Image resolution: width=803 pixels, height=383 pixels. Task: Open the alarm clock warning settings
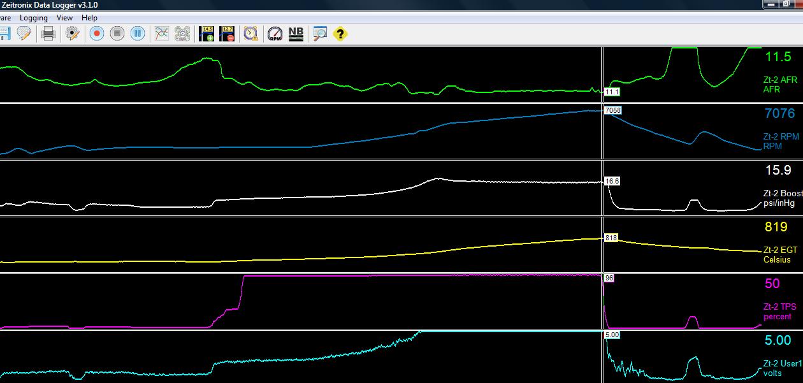tap(249, 33)
